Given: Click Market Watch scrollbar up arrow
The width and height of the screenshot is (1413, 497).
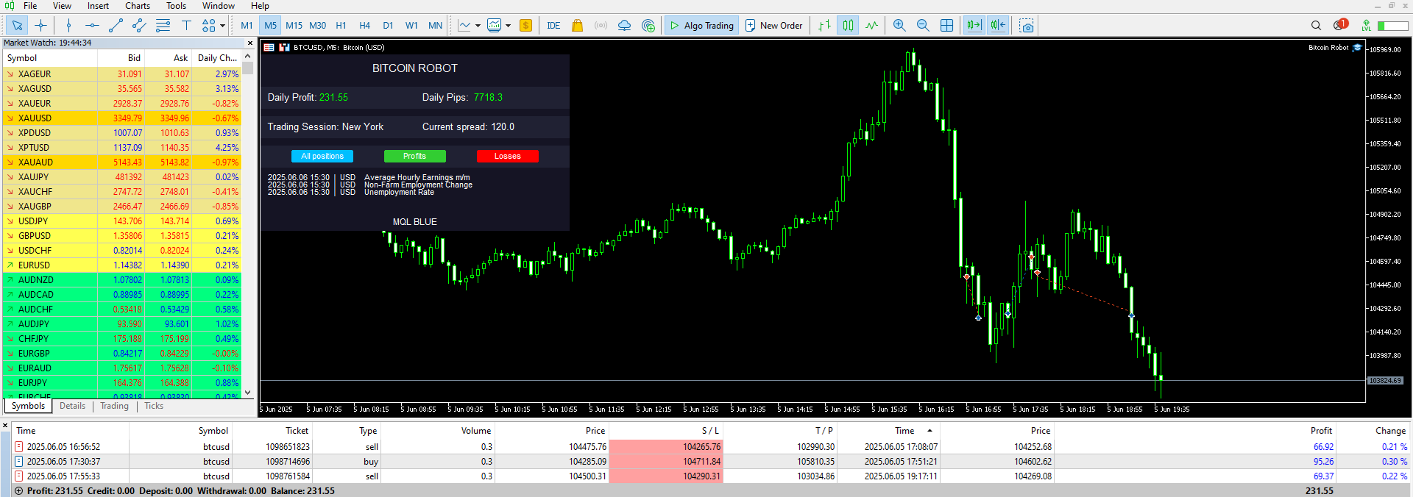Looking at the screenshot, I should [x=248, y=57].
